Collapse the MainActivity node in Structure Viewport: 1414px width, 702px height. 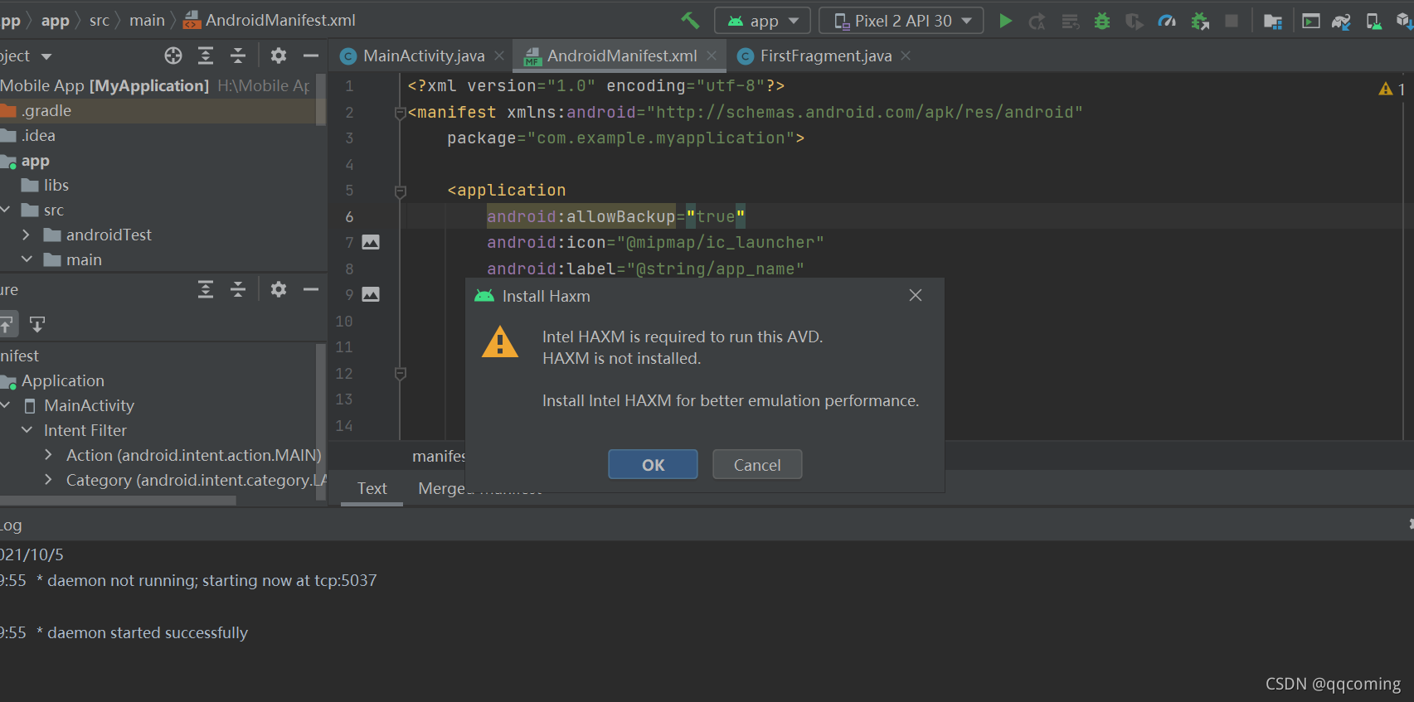coord(5,405)
